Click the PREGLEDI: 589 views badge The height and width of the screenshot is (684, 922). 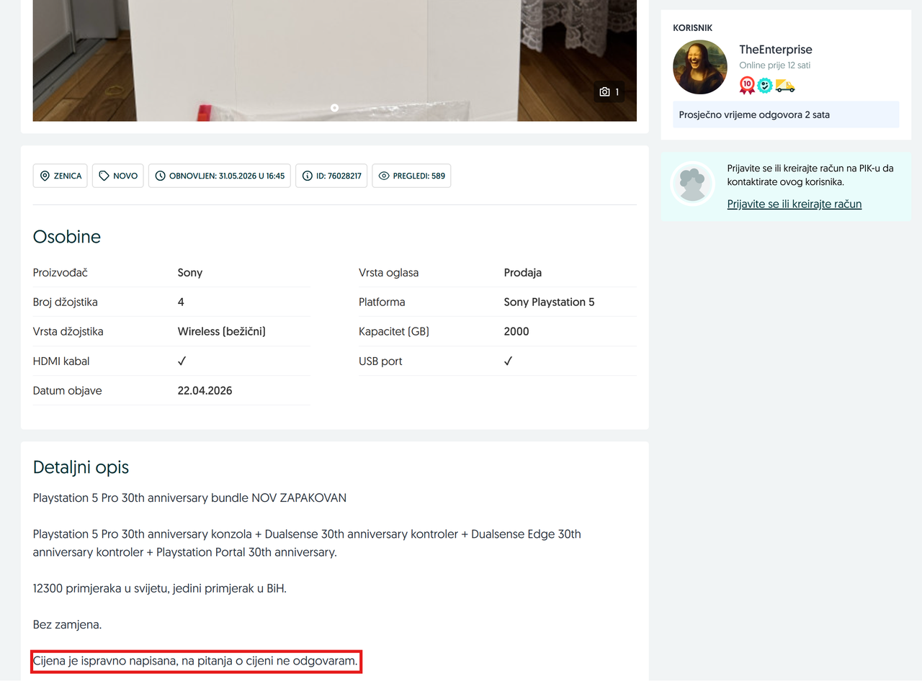[411, 176]
